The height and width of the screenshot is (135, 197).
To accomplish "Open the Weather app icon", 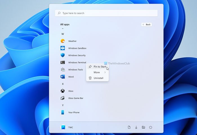I will [62, 41].
